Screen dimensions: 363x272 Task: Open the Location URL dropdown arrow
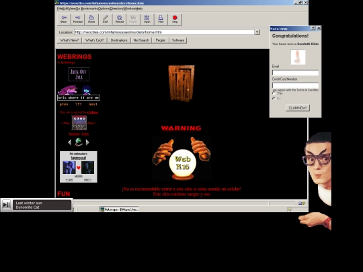coord(257,32)
